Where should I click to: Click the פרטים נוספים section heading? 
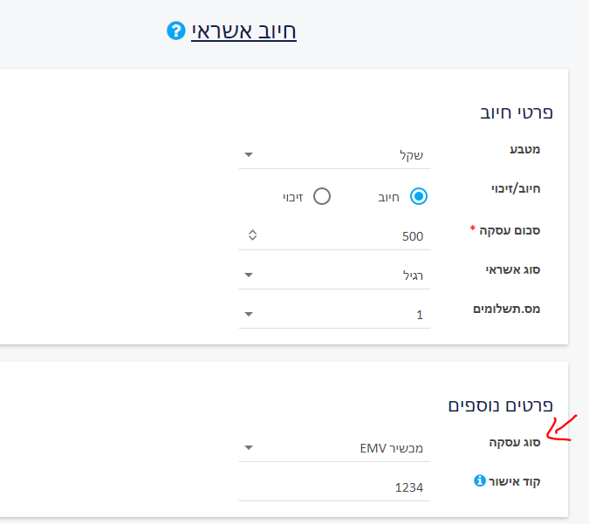pyautogui.click(x=500, y=405)
